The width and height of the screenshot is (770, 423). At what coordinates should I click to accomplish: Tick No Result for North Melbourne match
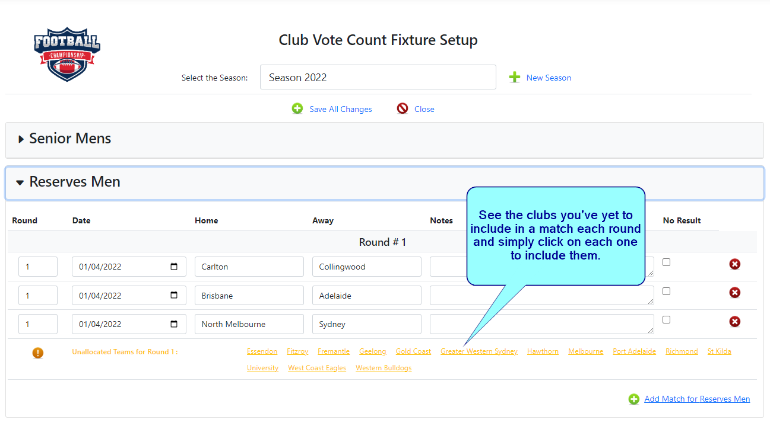coord(666,319)
